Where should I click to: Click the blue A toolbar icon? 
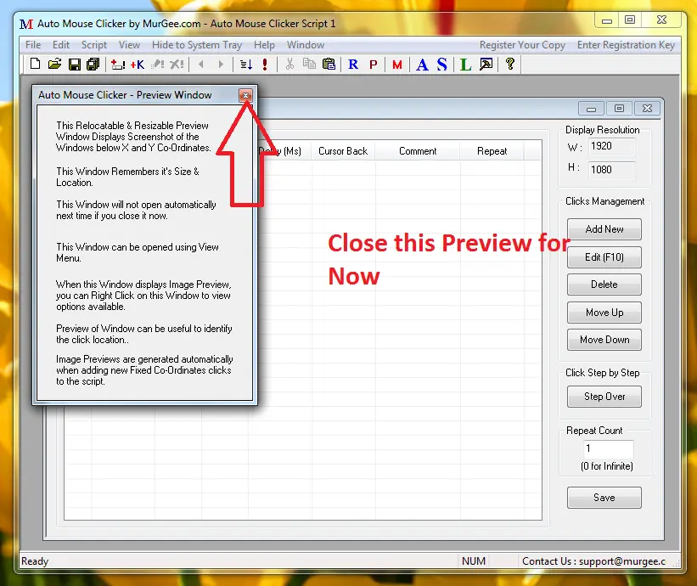point(422,65)
